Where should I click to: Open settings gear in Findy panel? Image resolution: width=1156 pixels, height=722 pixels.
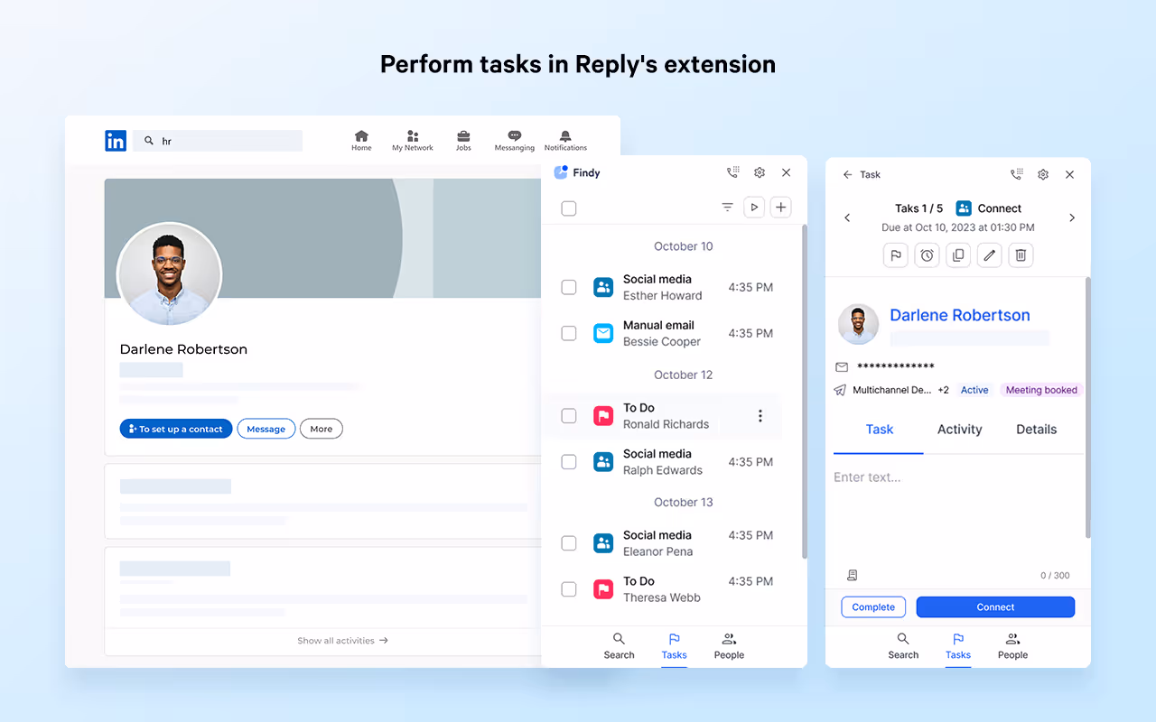click(x=760, y=172)
